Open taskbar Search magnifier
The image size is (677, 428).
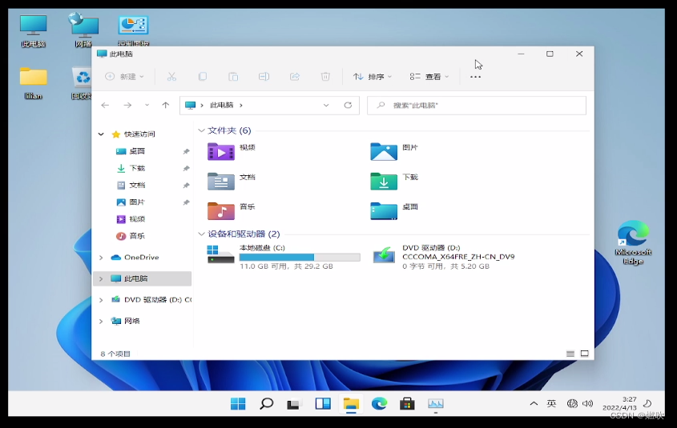(267, 404)
